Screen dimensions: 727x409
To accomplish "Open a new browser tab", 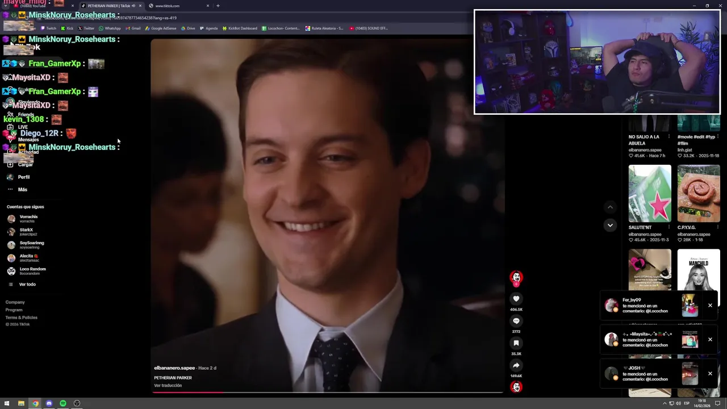I will point(218,6).
